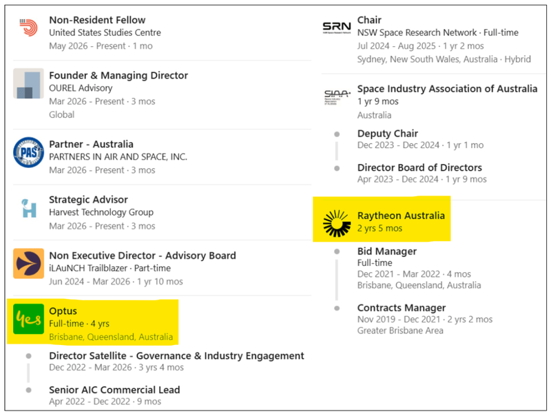Screen dimensions: 551x416
Task: Click the Optus Yes logo
Action: (x=28, y=319)
